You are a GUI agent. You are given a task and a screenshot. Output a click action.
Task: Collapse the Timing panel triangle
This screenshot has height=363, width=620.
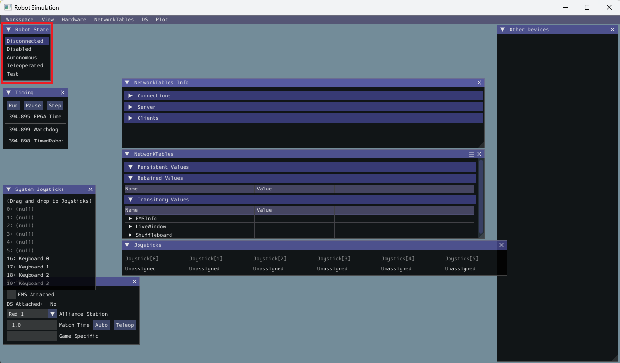[9, 93]
